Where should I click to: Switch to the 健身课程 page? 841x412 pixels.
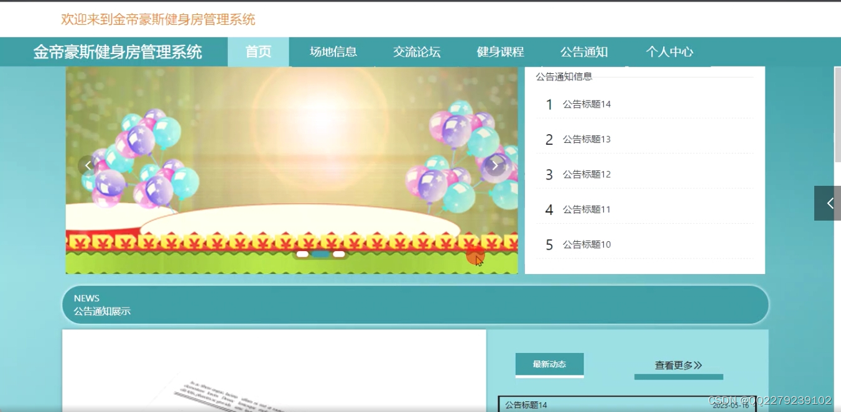[x=500, y=52]
